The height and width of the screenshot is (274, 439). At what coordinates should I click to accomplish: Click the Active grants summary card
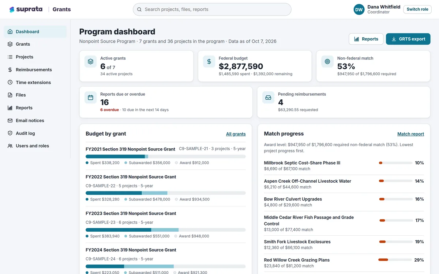pyautogui.click(x=136, y=66)
